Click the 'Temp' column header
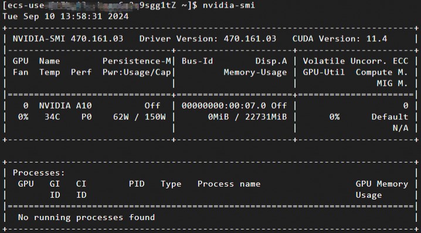The height and width of the screenshot is (233, 421). [50, 73]
